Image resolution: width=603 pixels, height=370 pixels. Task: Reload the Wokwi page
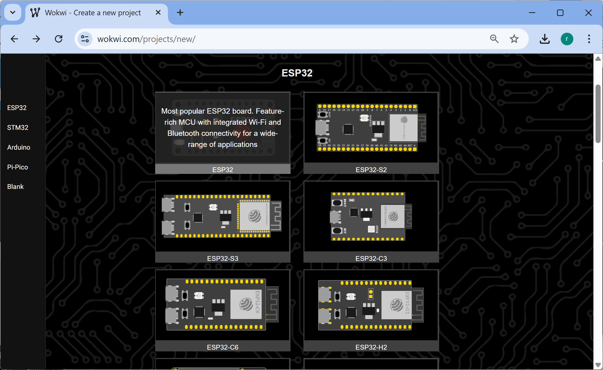(59, 39)
